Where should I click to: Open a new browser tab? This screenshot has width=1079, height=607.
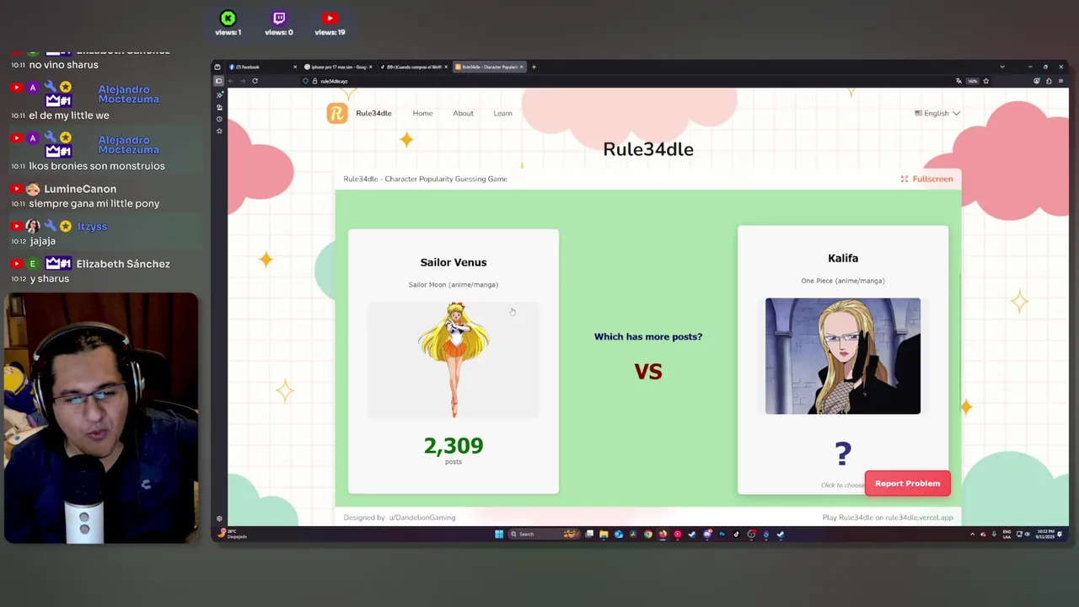click(x=534, y=67)
